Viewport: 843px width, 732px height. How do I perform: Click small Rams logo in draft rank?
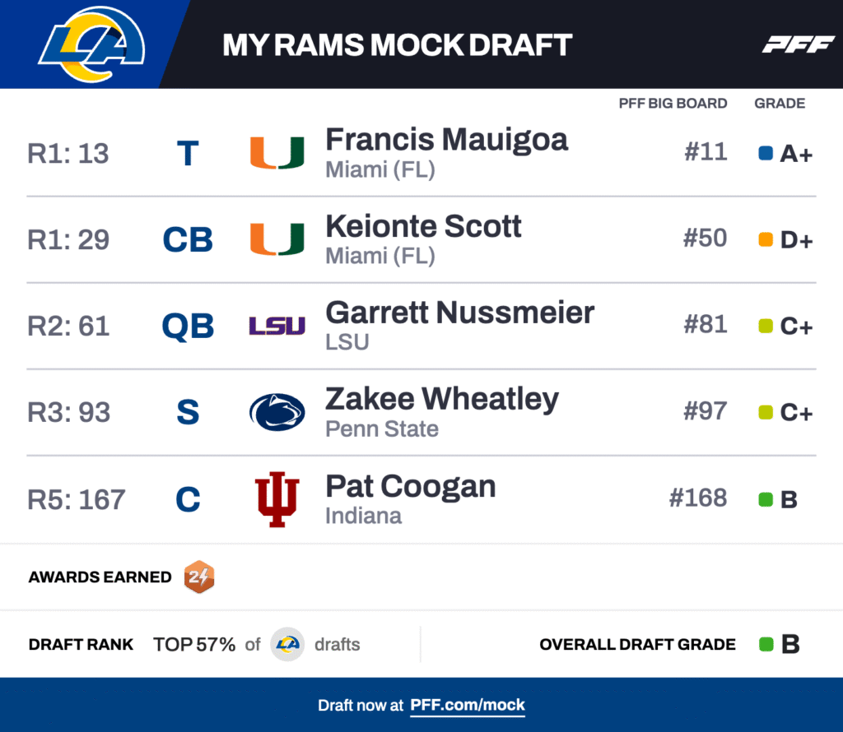288,644
